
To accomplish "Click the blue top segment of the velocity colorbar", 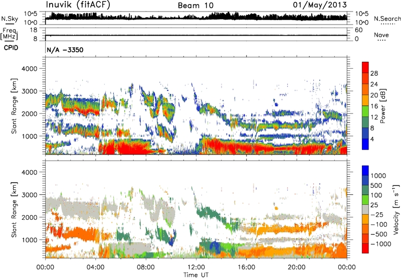I will click(365, 171).
